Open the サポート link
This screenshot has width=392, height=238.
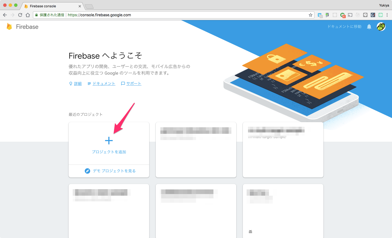[x=134, y=84]
